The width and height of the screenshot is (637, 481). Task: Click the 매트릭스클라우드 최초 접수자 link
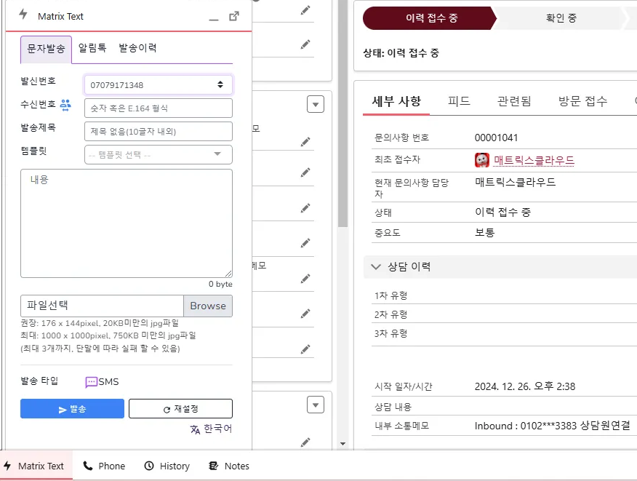(534, 160)
